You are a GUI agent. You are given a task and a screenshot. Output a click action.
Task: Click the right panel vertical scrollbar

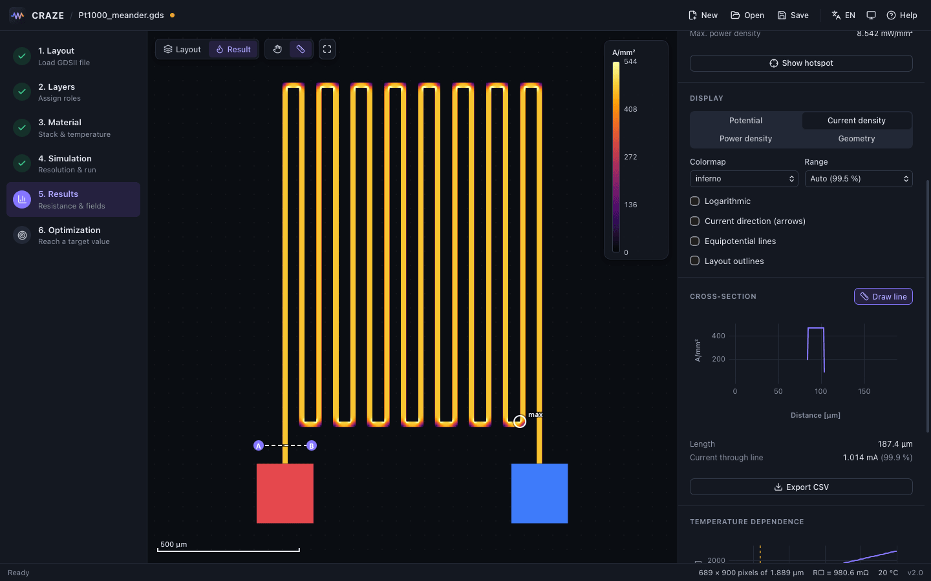point(928,306)
